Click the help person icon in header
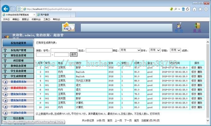 [179, 26]
